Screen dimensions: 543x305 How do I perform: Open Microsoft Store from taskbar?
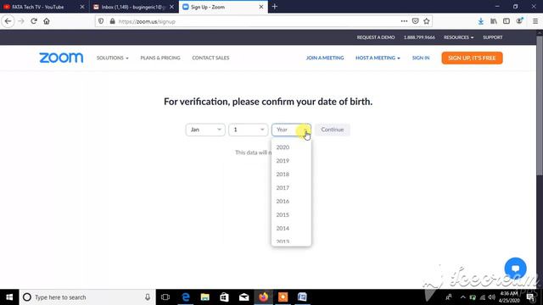pos(224,297)
